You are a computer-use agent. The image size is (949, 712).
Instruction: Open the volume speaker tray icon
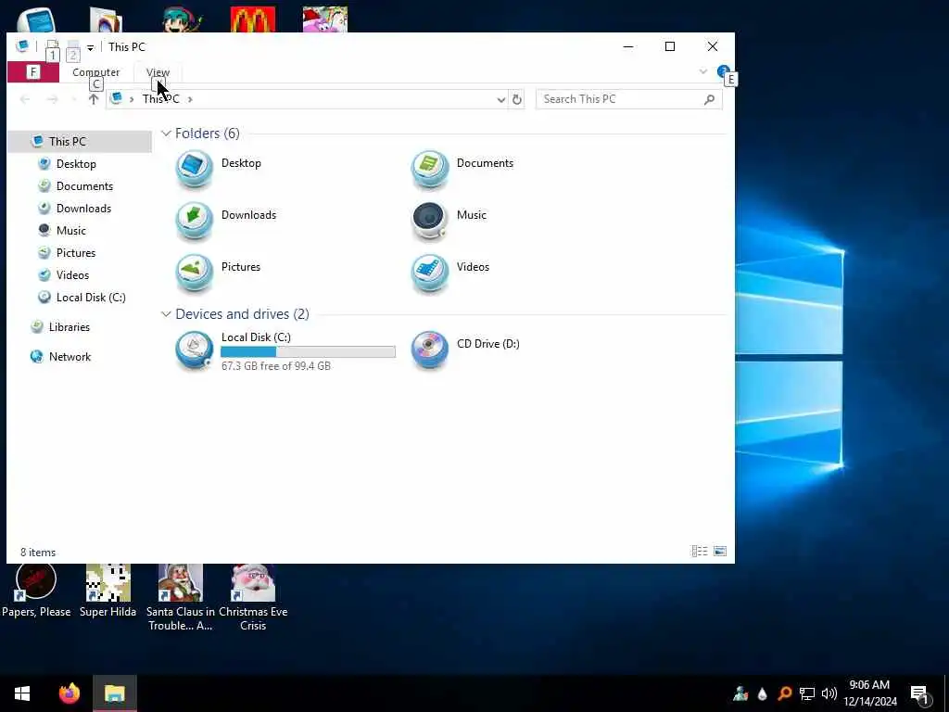(x=829, y=693)
